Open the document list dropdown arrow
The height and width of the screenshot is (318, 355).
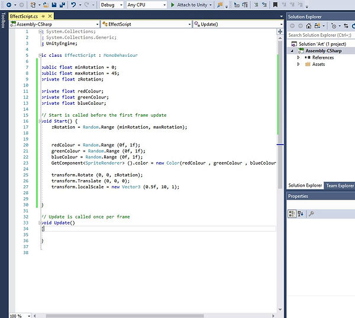coord(282,17)
